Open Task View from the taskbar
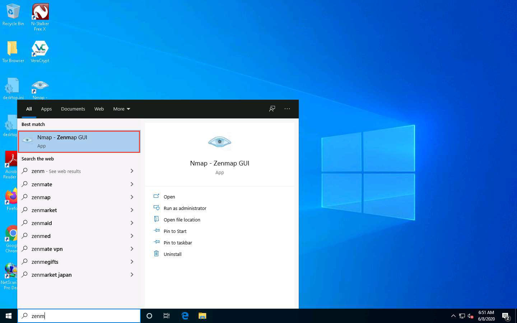The height and width of the screenshot is (323, 517). [167, 316]
